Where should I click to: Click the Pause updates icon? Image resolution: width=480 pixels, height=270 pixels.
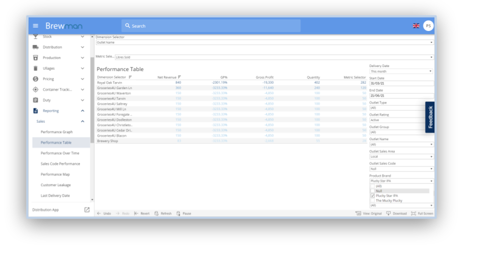tap(178, 213)
